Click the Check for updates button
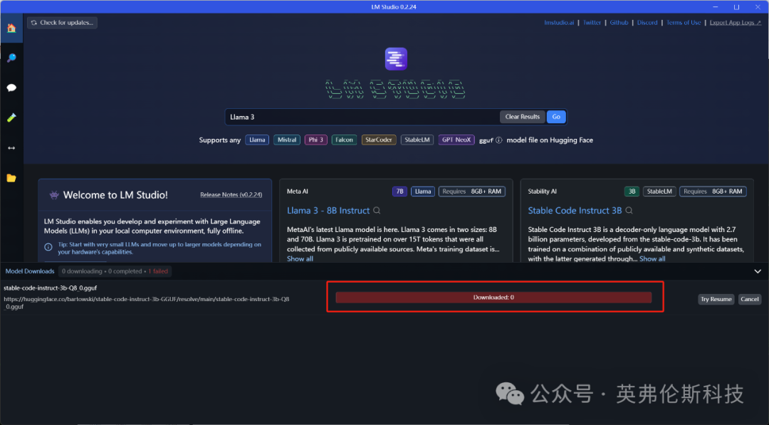The height and width of the screenshot is (425, 769). click(x=62, y=23)
